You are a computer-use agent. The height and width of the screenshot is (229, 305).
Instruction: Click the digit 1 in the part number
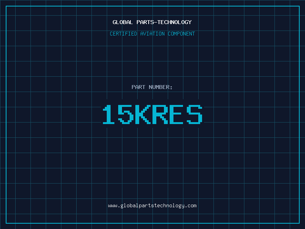(109, 114)
